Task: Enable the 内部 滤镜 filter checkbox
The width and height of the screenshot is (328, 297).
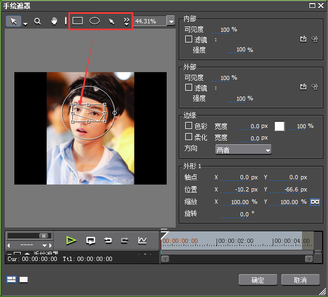Action: 188,39
